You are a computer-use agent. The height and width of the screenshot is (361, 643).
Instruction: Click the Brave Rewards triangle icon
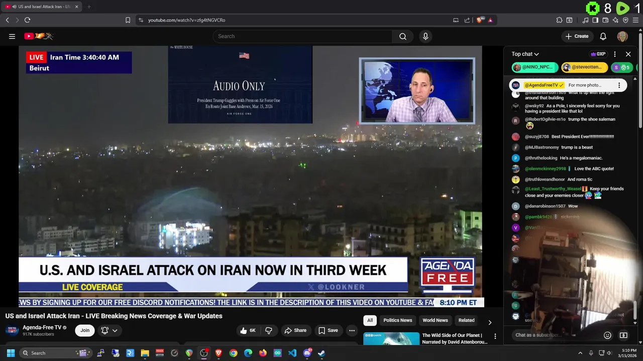(x=490, y=20)
